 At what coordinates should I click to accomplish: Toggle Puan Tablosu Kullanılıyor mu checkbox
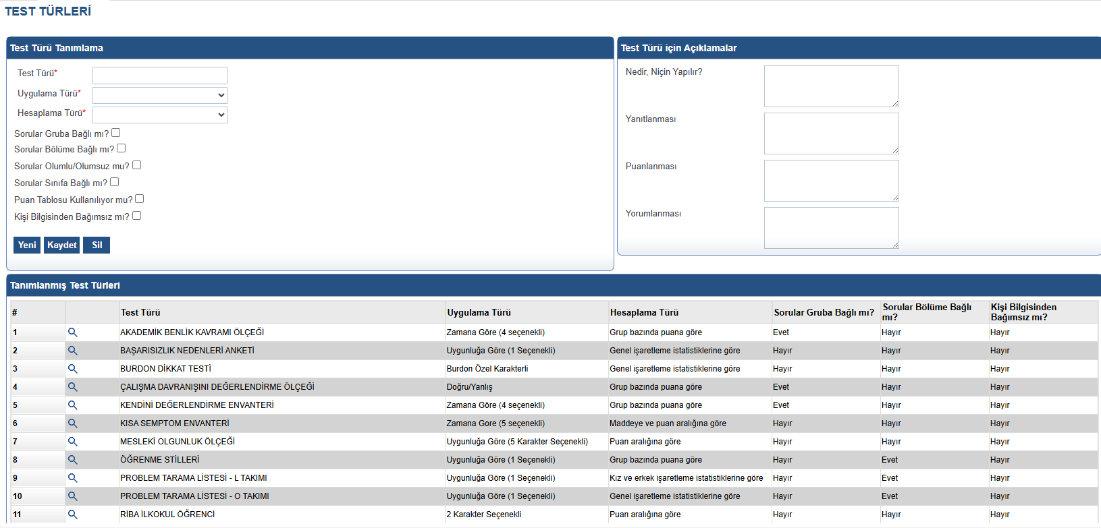[x=140, y=199]
